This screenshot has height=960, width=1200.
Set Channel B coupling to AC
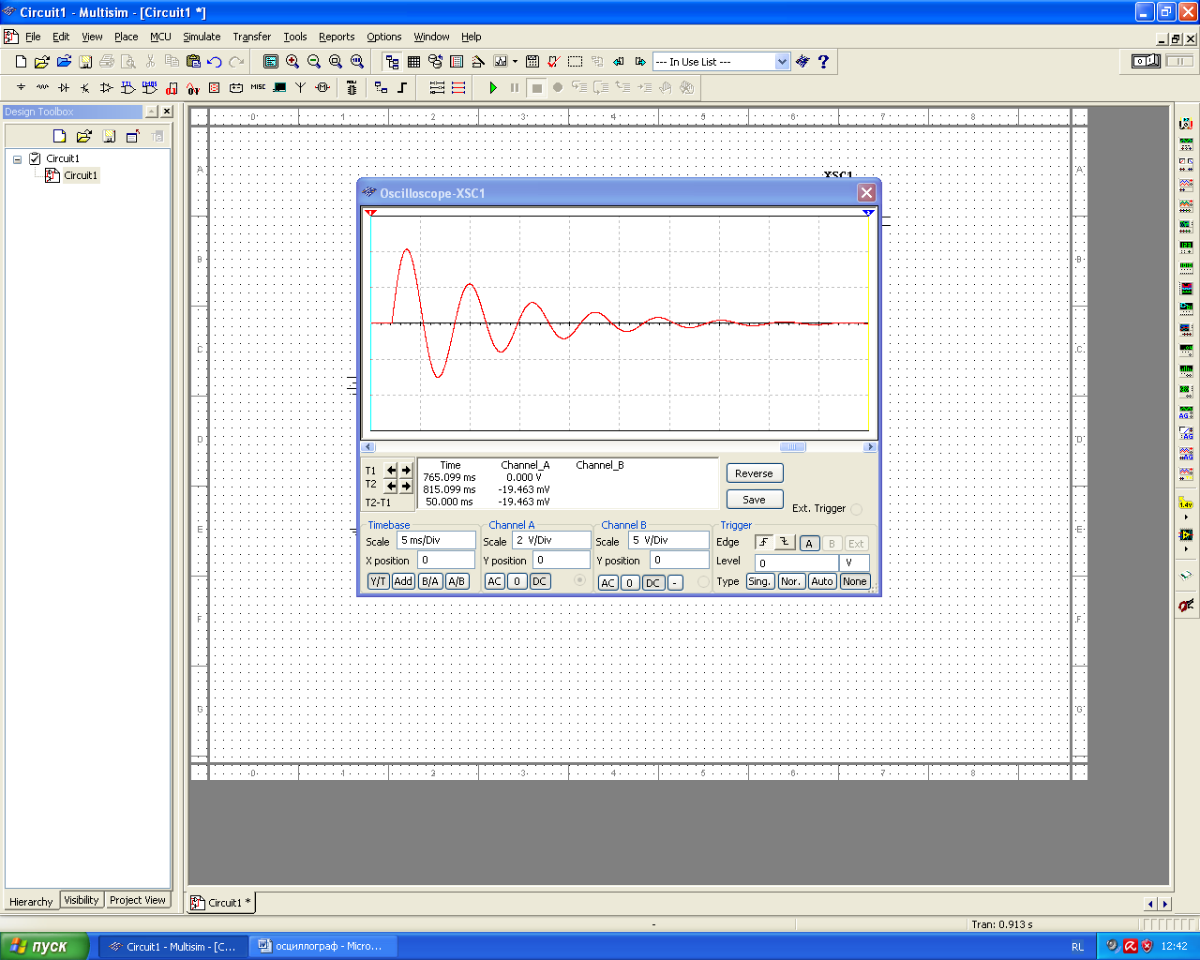point(607,583)
